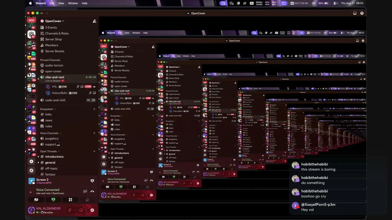
Task: Collapse the Ecosystem category
Action: 48,109
